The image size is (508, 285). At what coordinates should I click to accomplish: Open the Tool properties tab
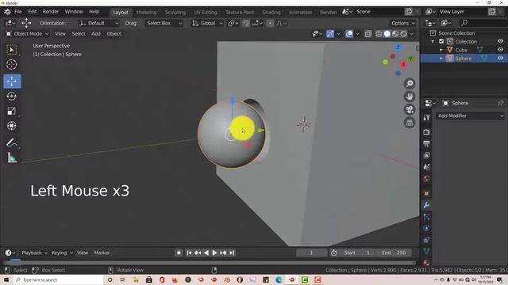tap(426, 118)
